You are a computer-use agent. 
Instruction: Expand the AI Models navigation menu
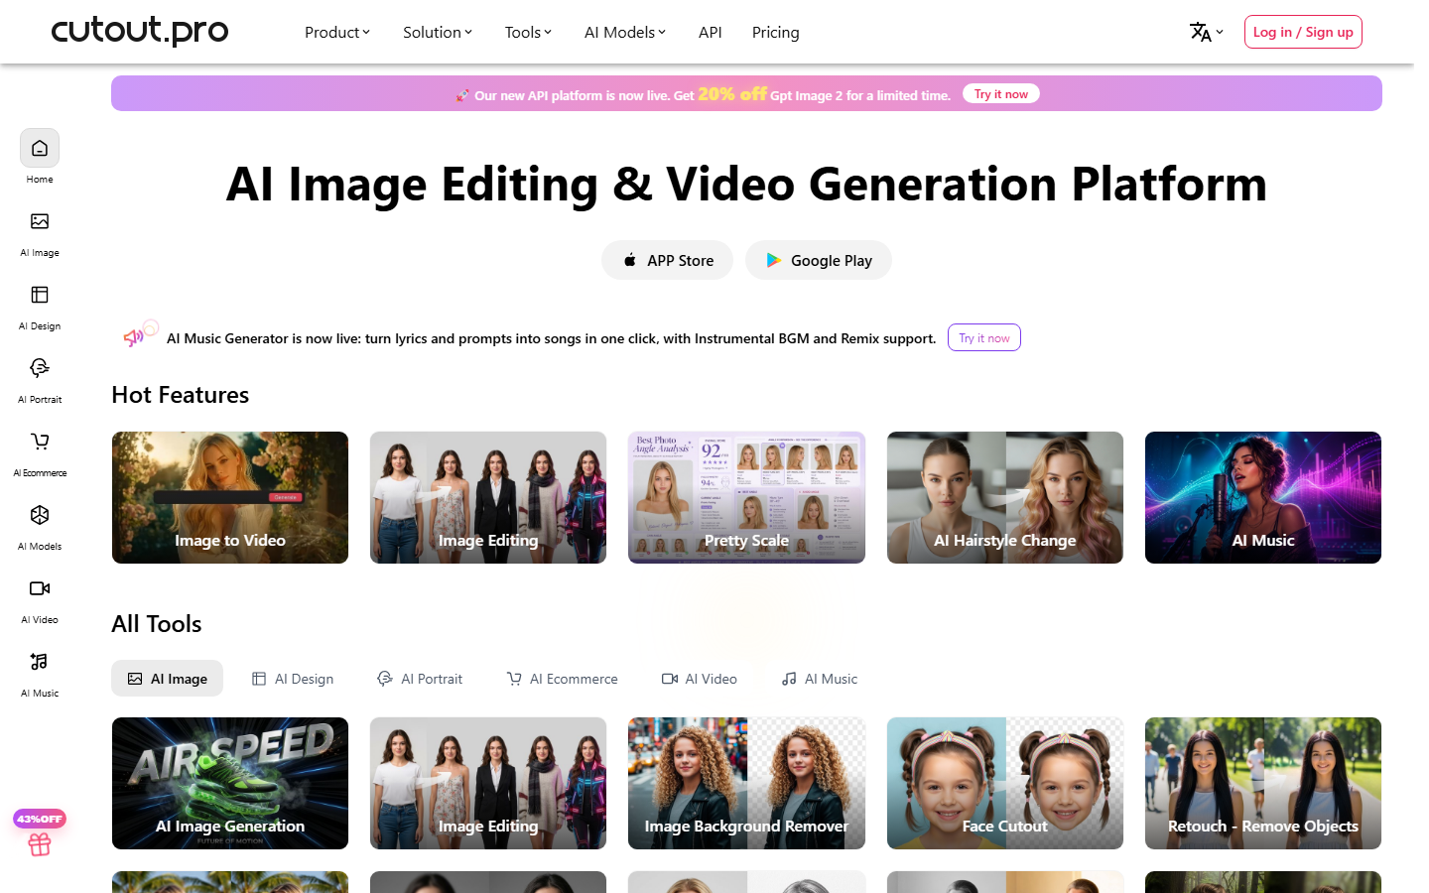(x=625, y=32)
